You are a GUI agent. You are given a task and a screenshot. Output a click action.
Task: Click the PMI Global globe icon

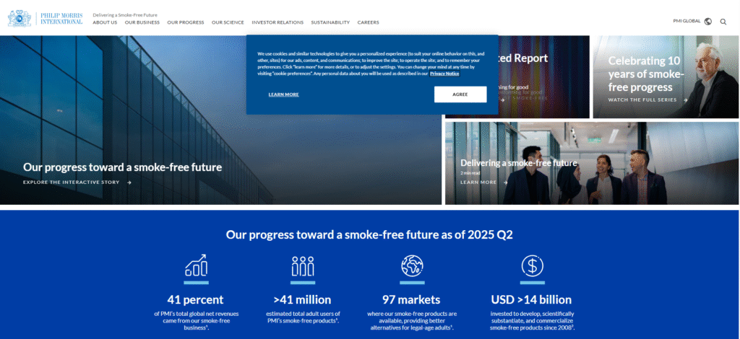[x=708, y=21]
